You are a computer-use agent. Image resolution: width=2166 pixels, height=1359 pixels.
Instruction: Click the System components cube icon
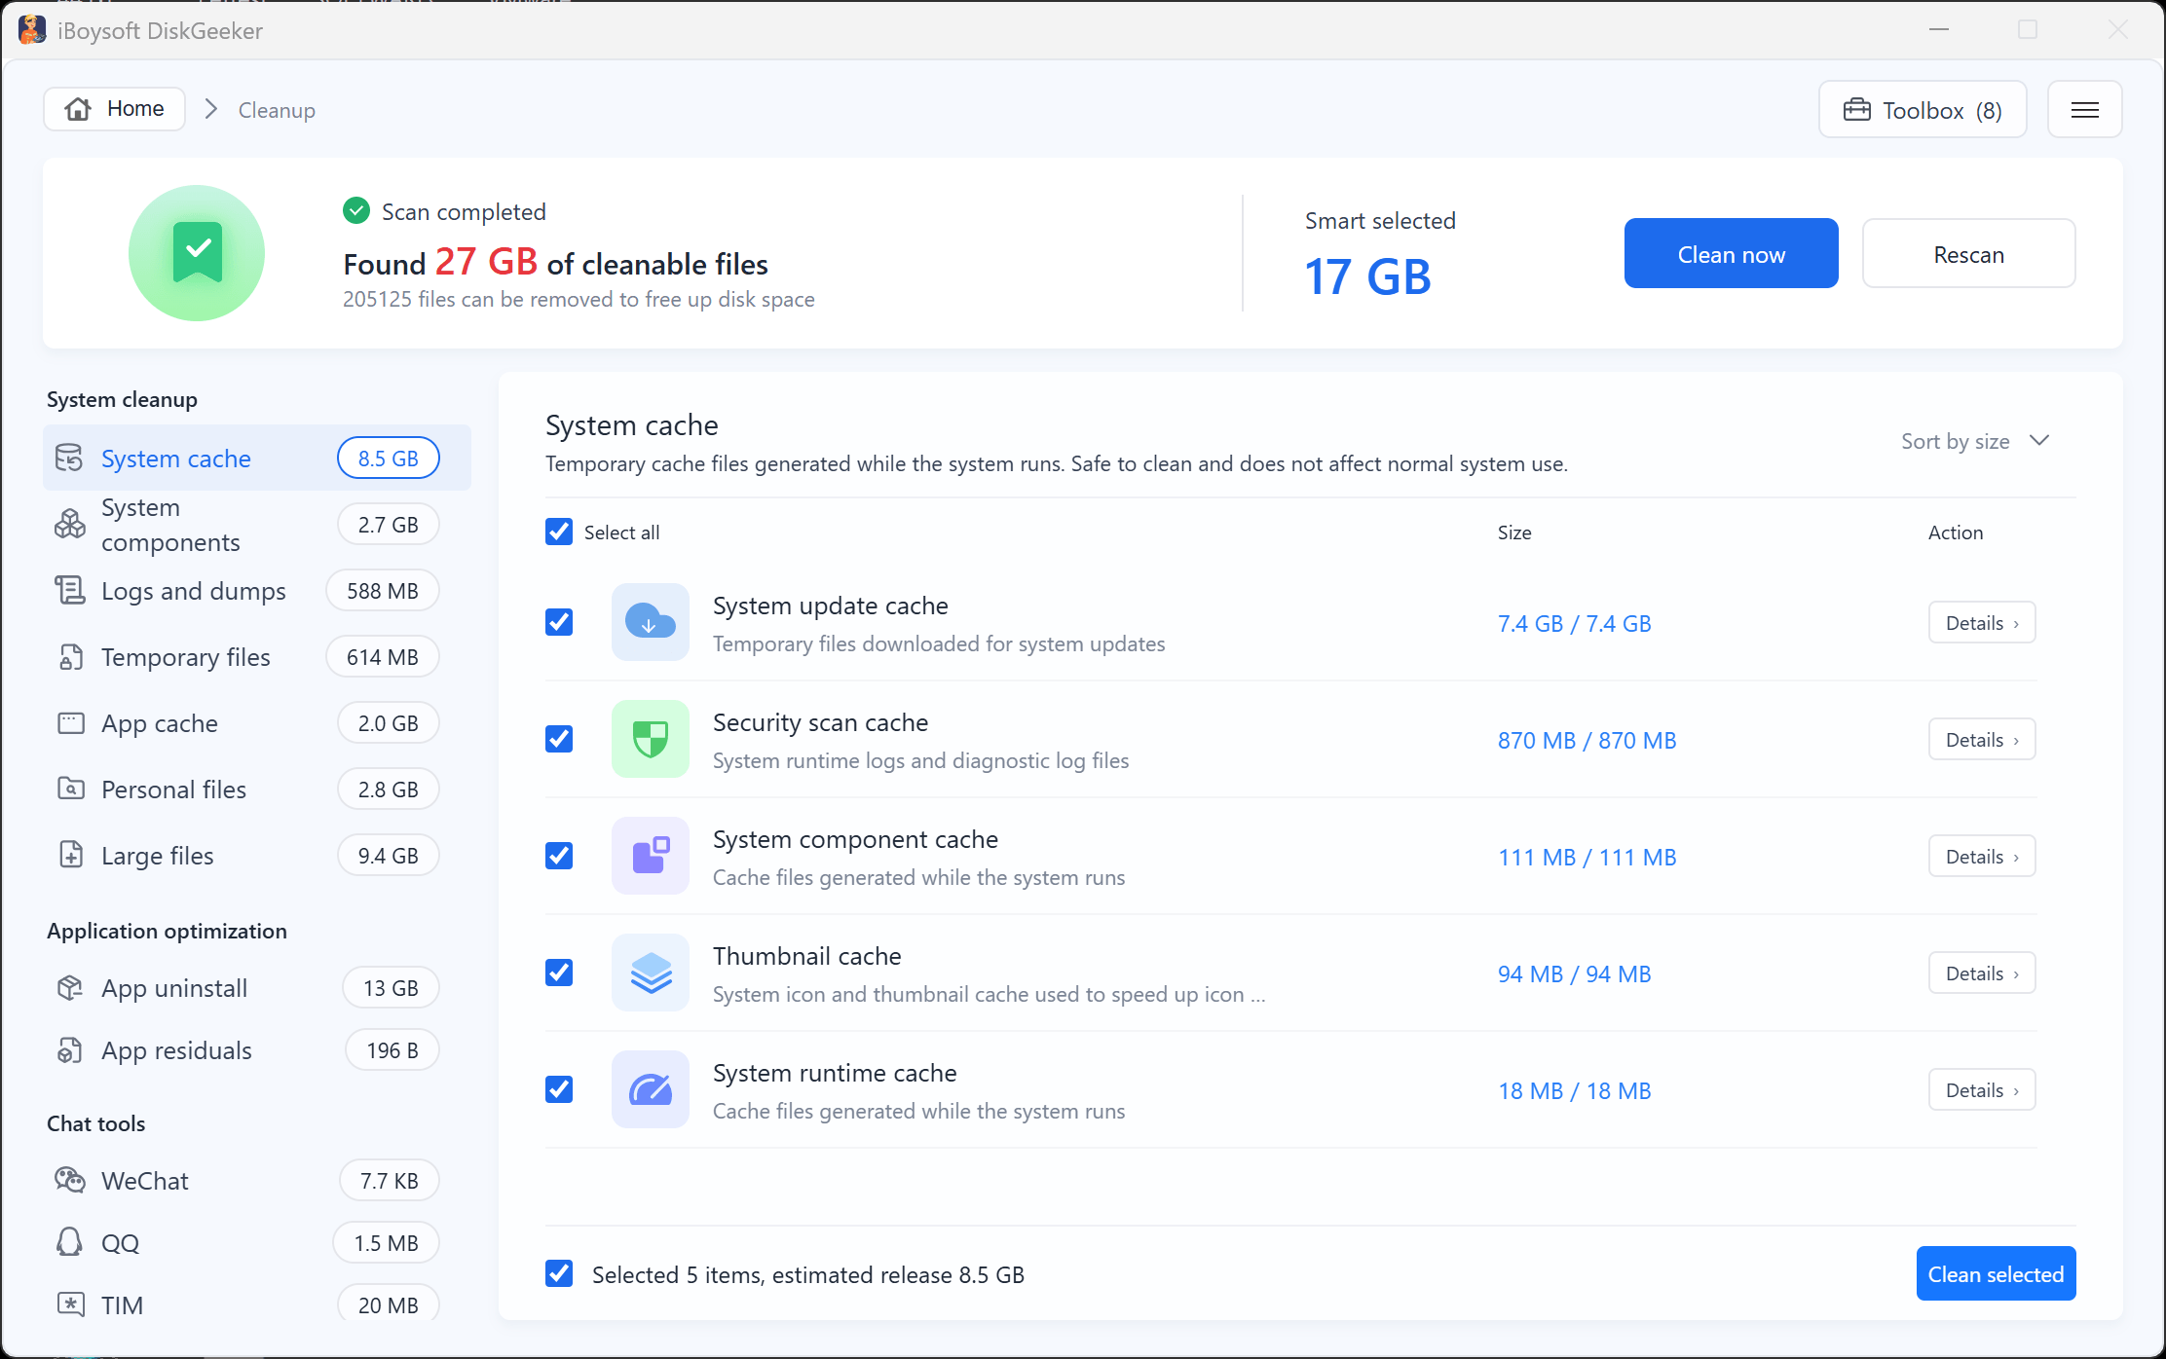[x=69, y=524]
